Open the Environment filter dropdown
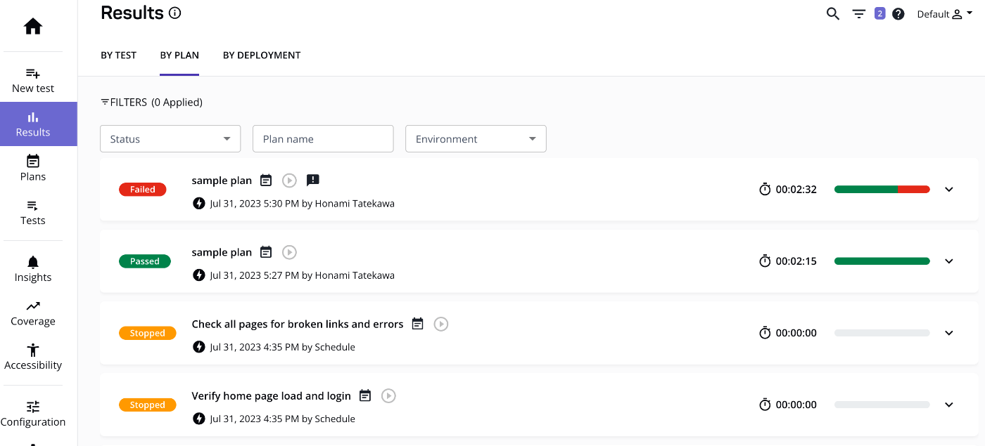985x446 pixels. point(476,139)
